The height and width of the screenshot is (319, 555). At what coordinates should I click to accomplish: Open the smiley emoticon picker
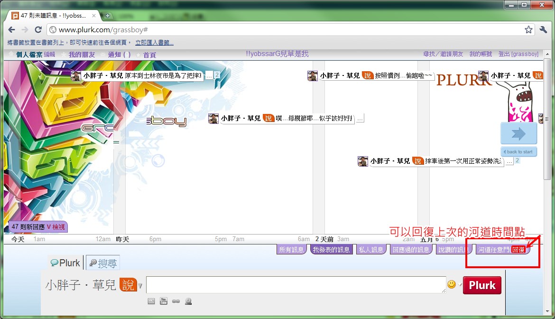coord(452,284)
